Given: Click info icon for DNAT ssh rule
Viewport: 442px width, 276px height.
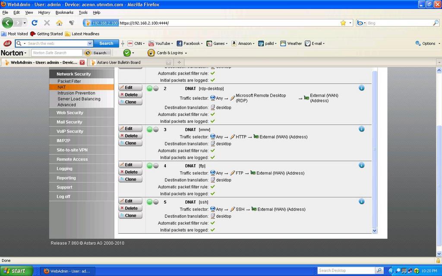Looking at the screenshot, I should click(361, 201).
